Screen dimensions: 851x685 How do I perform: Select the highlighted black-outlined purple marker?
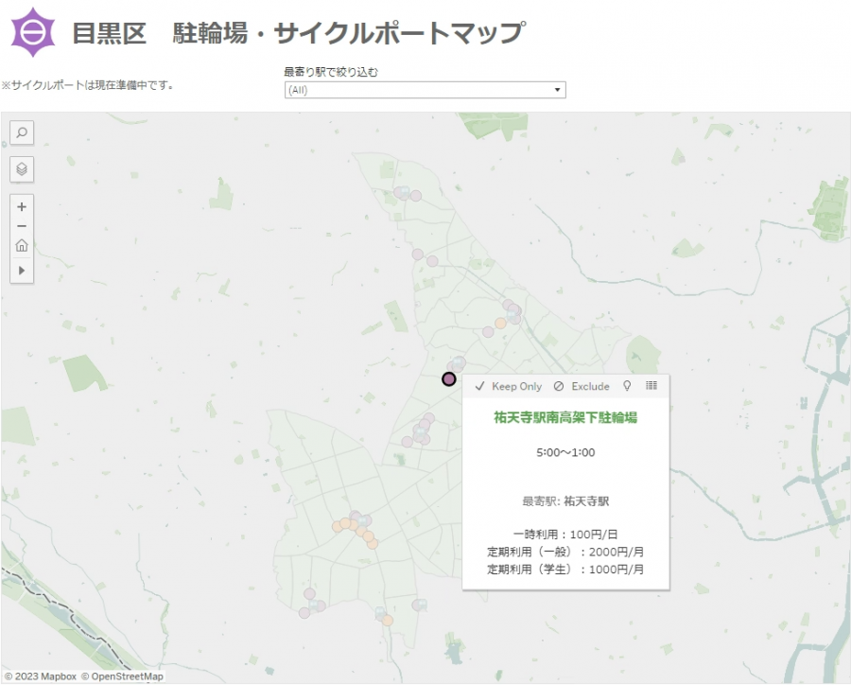tap(448, 378)
